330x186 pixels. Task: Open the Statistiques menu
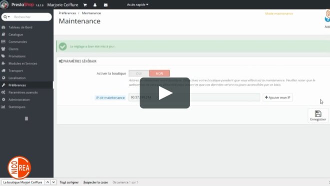coord(17,107)
